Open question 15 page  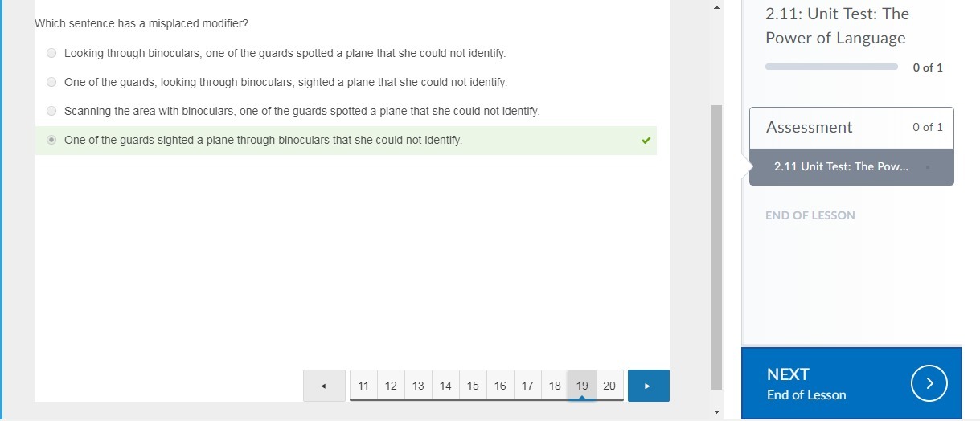[473, 386]
